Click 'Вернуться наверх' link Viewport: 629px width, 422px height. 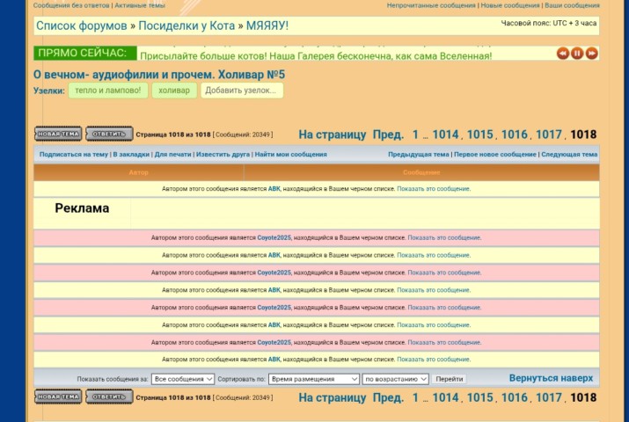tap(551, 378)
